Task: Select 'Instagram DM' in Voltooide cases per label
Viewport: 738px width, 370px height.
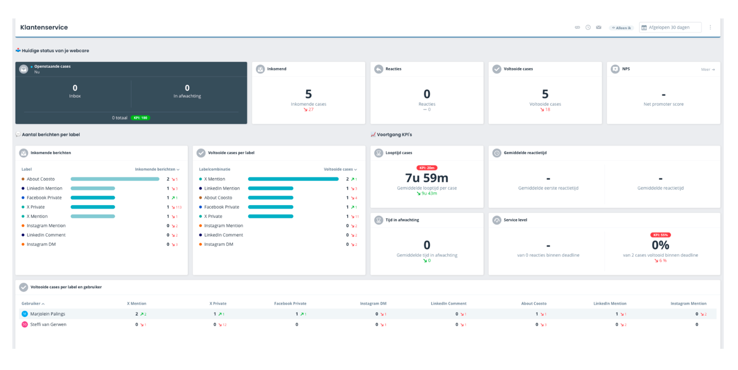Action: [x=219, y=244]
